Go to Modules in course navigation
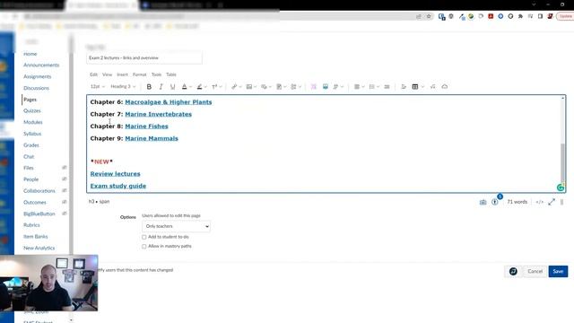The width and height of the screenshot is (574, 323). (x=33, y=122)
